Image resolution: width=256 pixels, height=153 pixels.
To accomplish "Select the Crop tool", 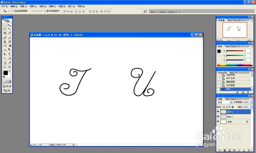I will [x=5, y=33].
